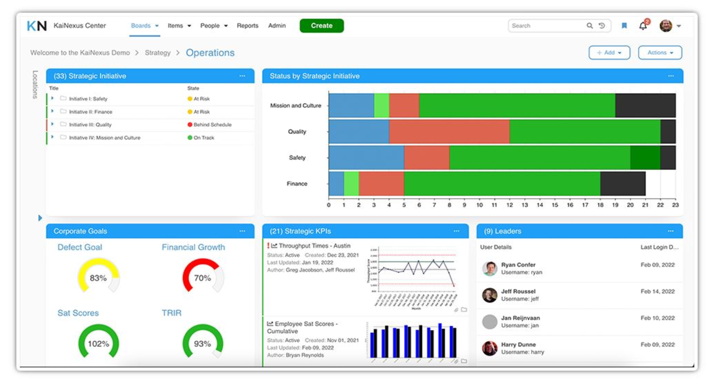
Task: Open the Add dropdown menu
Action: 609,53
